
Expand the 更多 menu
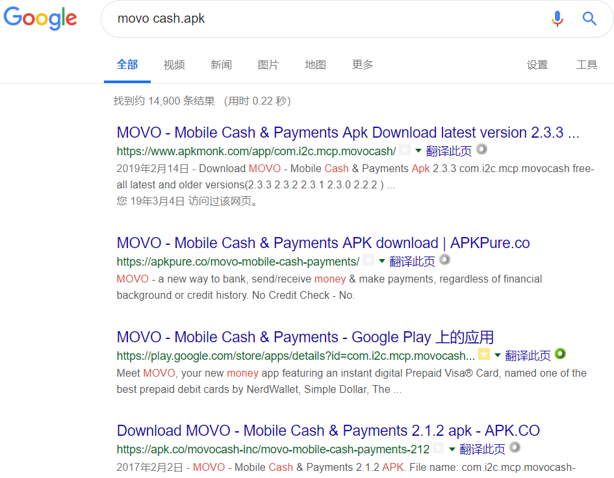pyautogui.click(x=363, y=64)
